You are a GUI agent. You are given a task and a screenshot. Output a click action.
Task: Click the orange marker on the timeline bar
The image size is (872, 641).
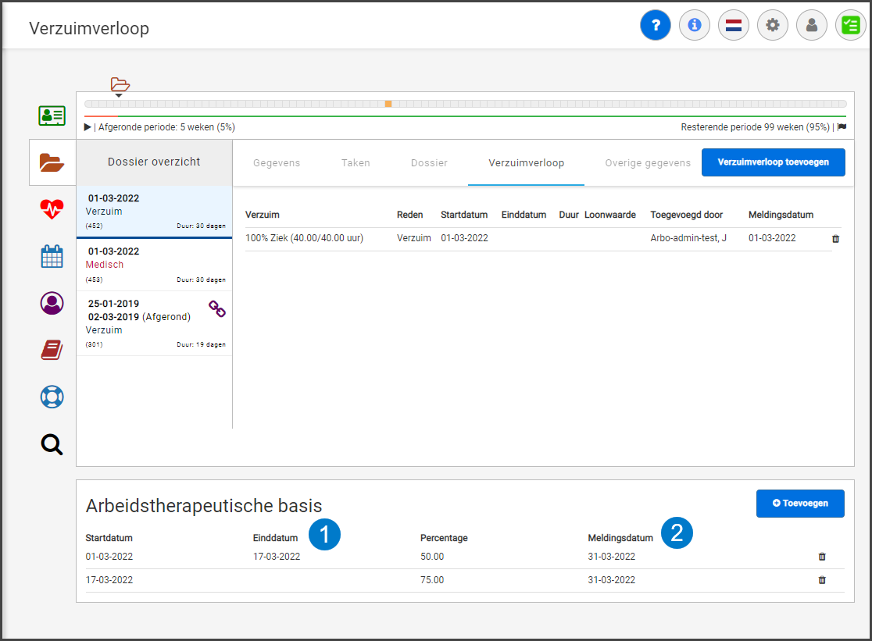388,104
